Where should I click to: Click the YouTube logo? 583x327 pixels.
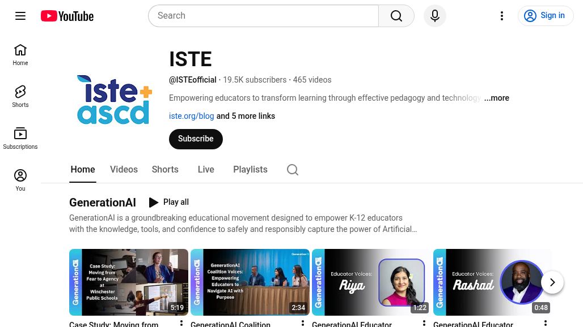click(x=66, y=15)
